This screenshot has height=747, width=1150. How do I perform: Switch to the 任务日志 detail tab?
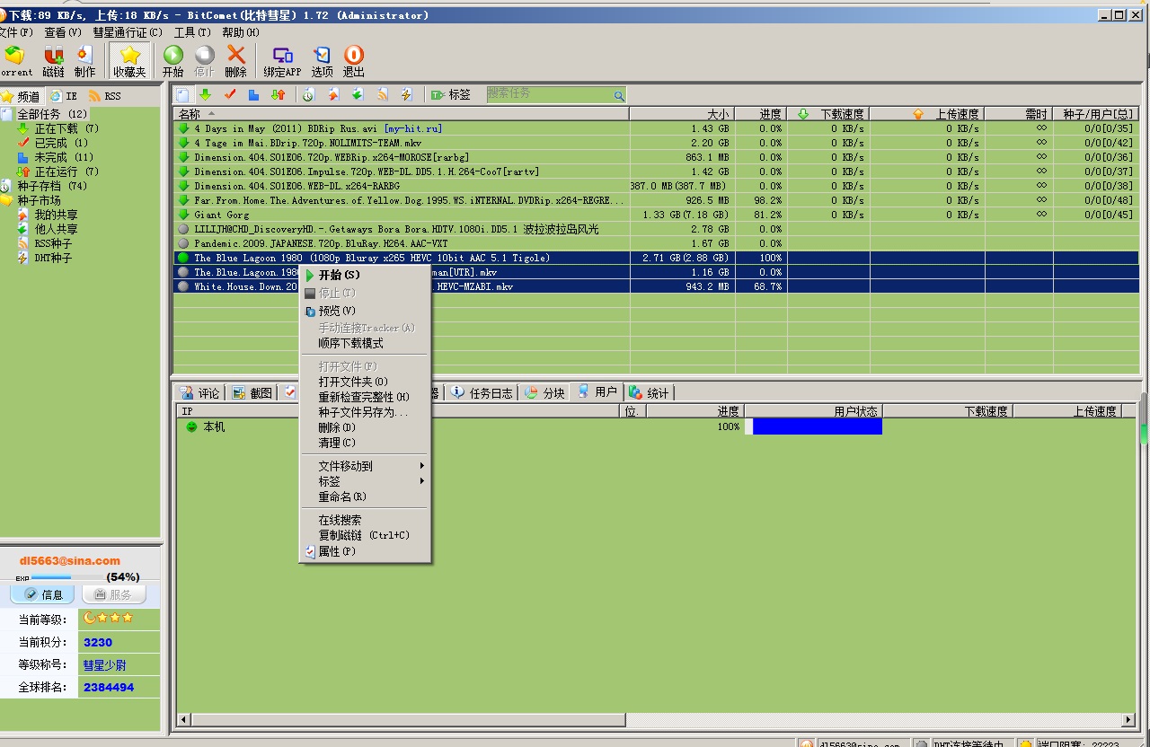483,392
